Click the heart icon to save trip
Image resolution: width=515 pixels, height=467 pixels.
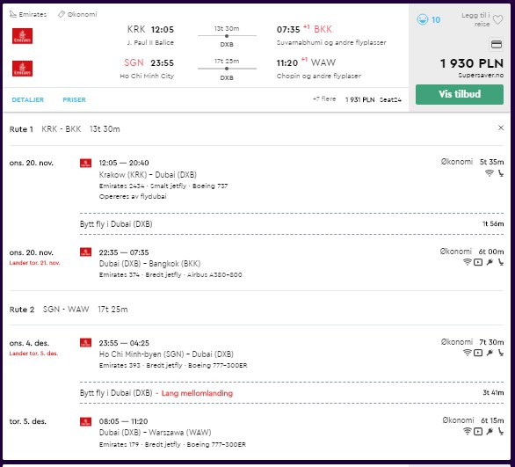pyautogui.click(x=497, y=20)
